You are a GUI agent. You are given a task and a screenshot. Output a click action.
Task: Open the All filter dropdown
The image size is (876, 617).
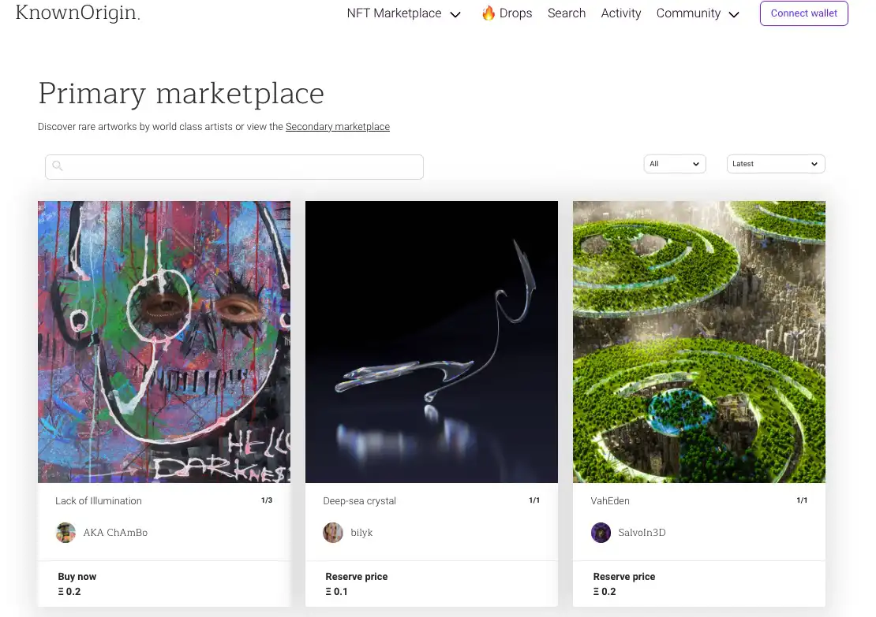coord(675,164)
